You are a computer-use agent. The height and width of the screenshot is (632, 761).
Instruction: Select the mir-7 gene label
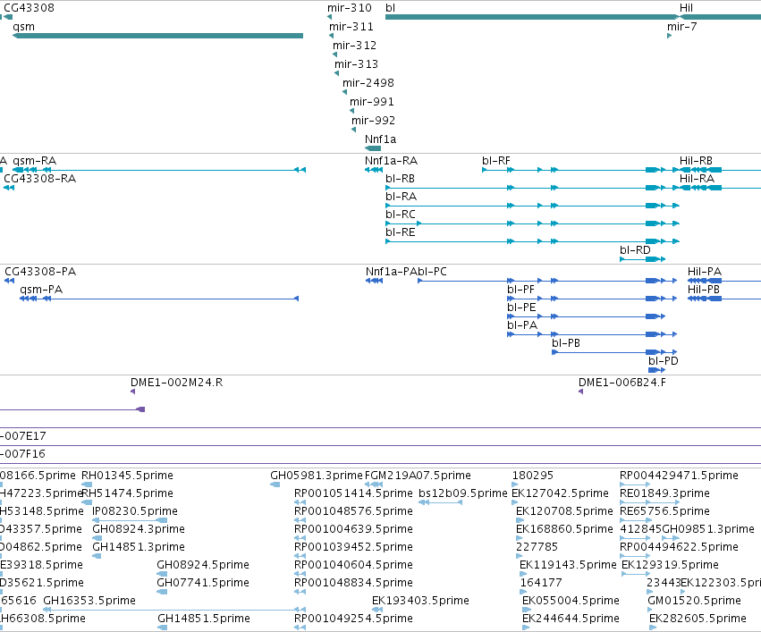(x=682, y=27)
